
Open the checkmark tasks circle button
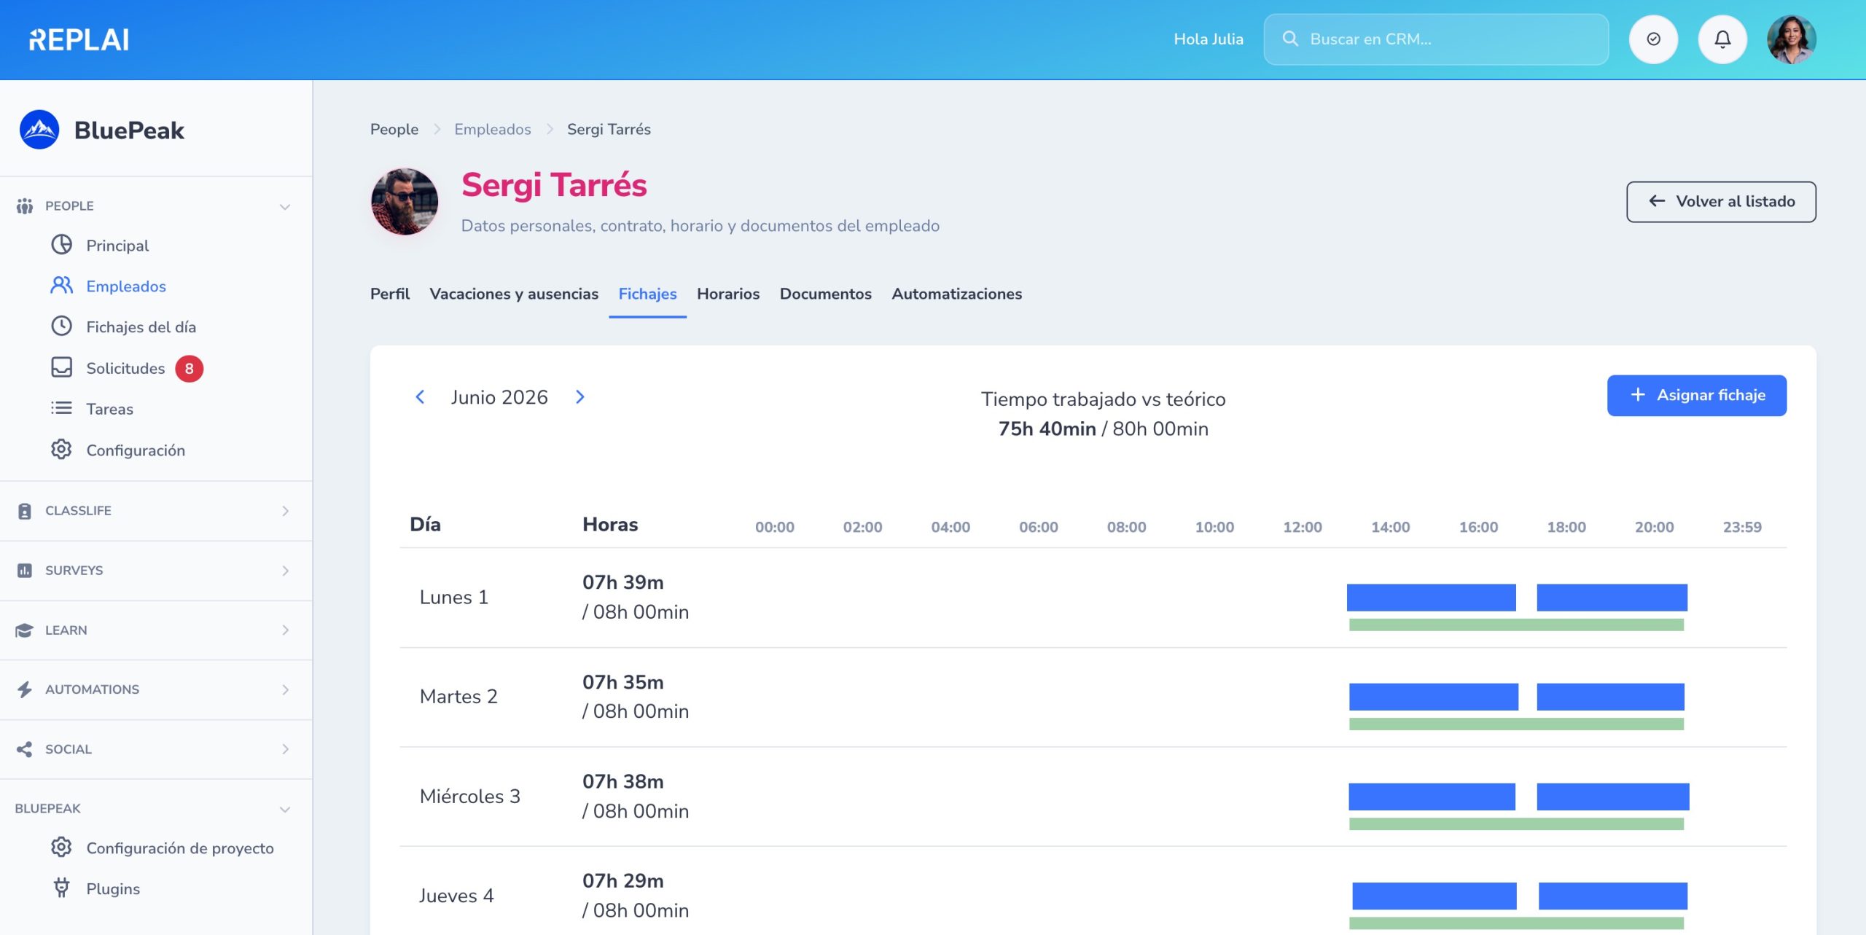[x=1653, y=39]
